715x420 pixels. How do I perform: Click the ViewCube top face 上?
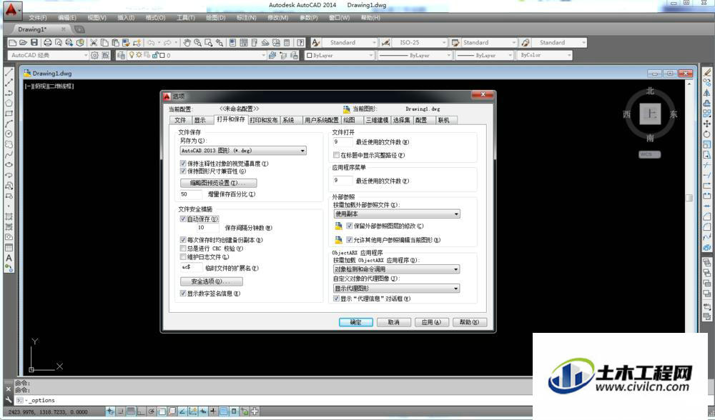[x=650, y=114]
